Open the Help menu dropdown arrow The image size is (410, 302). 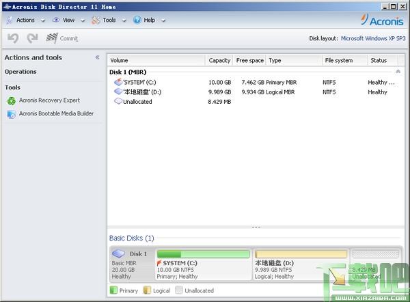[x=163, y=20]
